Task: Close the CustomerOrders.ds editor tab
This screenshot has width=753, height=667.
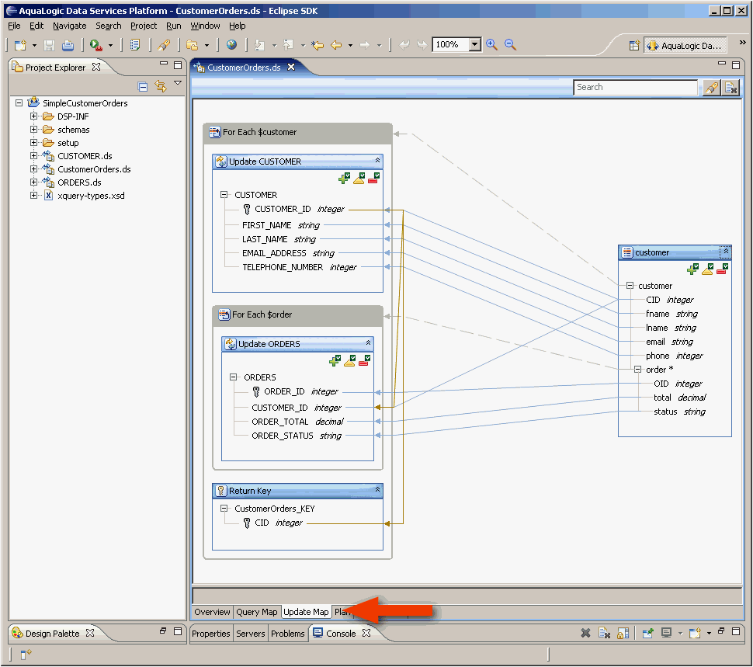Action: [291, 68]
